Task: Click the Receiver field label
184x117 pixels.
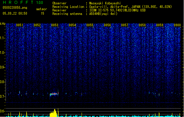Action: [59, 10]
